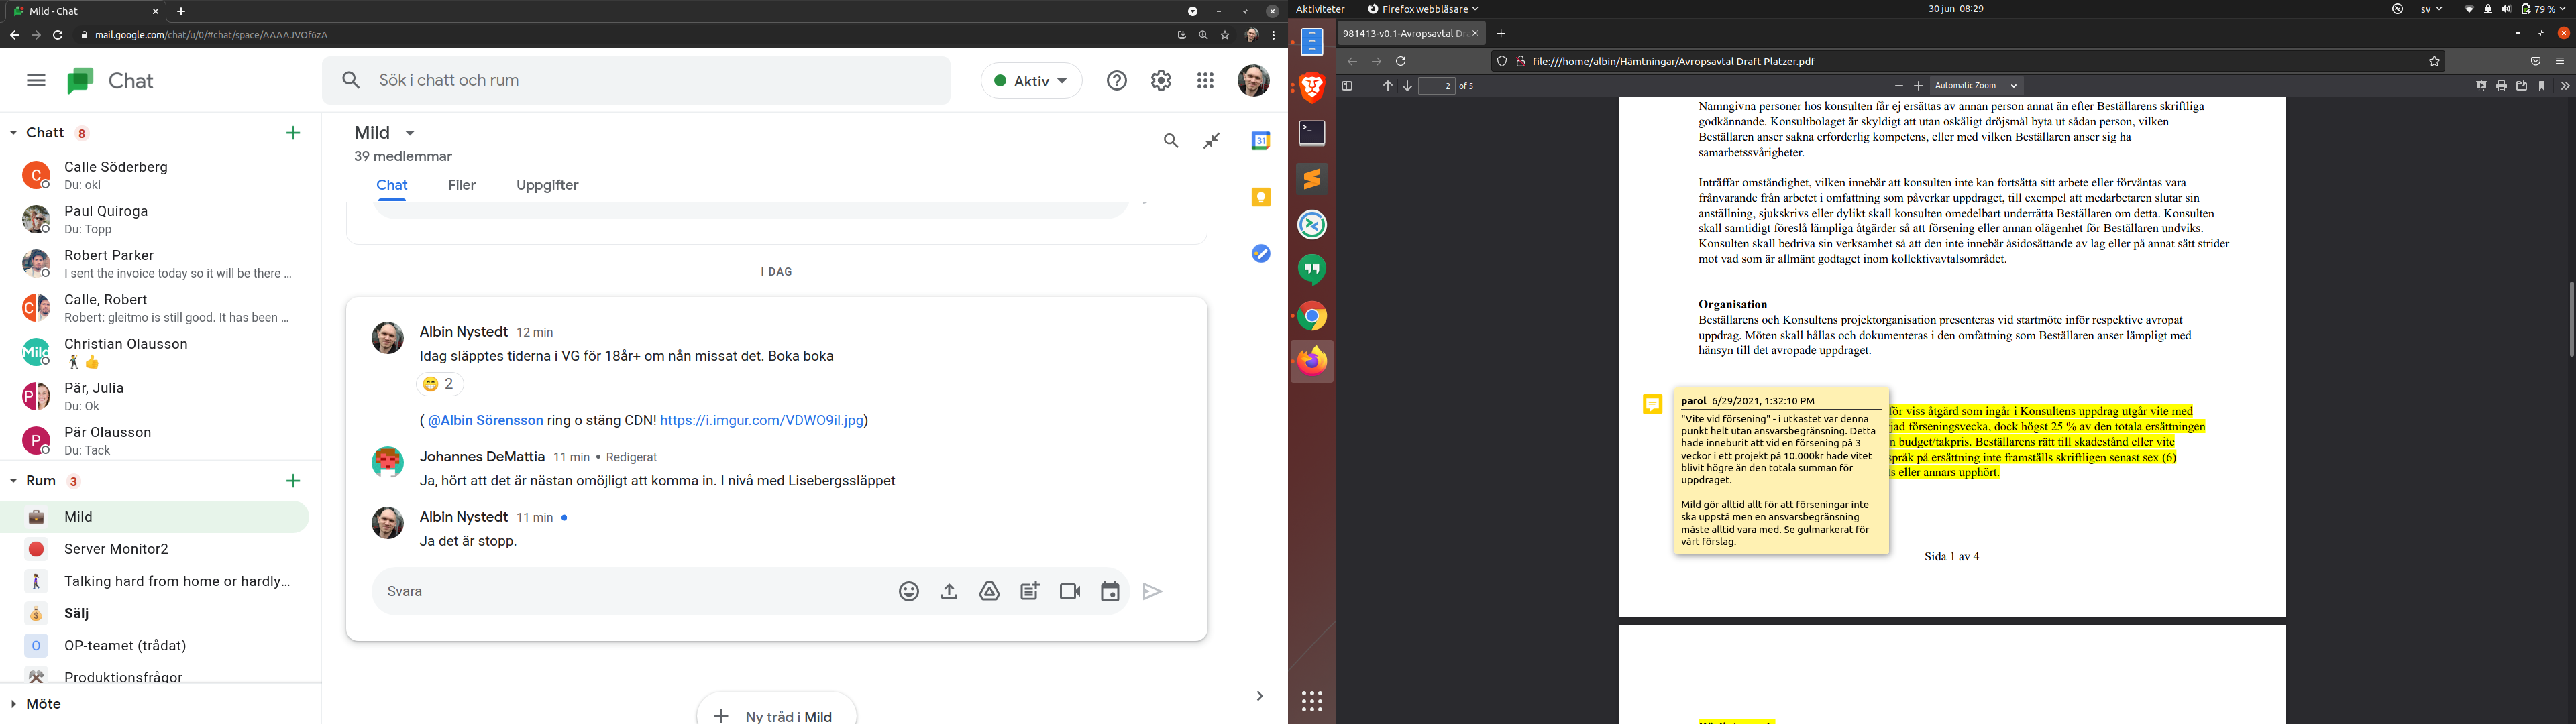
Task: Click the Sök i chatt och rum field
Action: click(636, 81)
